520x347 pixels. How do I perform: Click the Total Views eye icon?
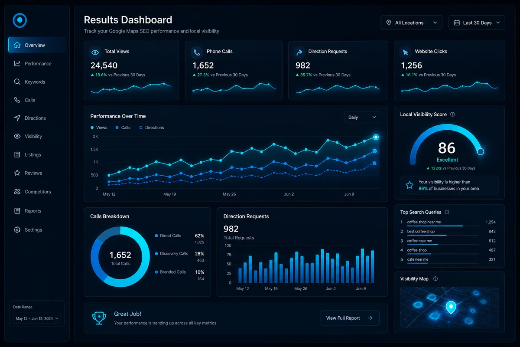[95, 52]
